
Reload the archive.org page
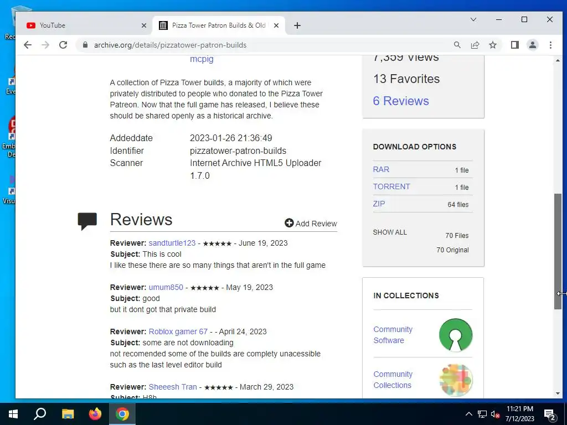pyautogui.click(x=63, y=45)
